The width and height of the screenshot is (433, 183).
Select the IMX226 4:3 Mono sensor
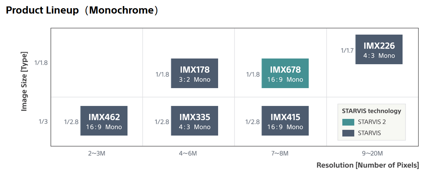click(379, 49)
